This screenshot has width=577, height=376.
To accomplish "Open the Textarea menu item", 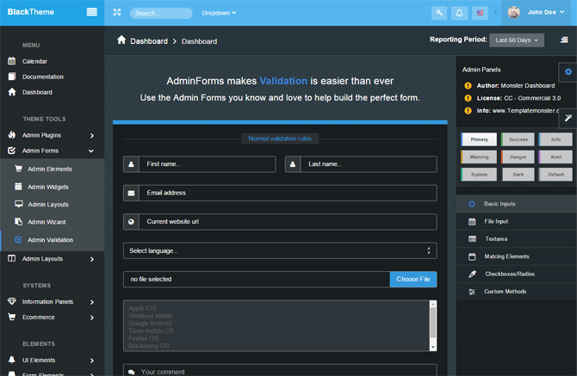I will point(516,239).
